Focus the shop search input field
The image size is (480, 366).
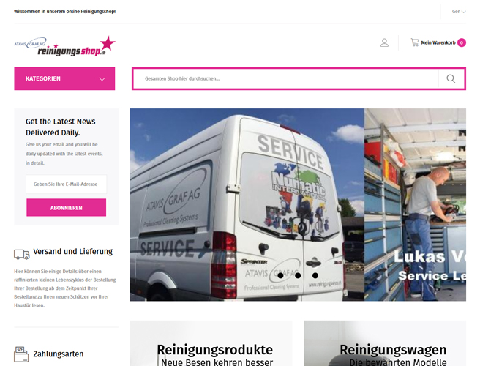coord(285,79)
